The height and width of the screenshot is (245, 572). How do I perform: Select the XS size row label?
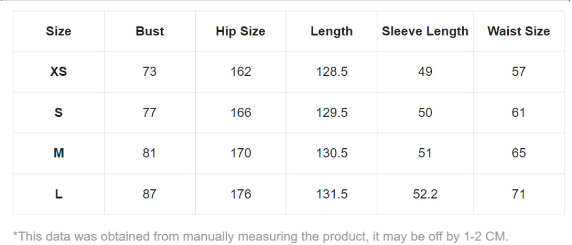point(58,72)
